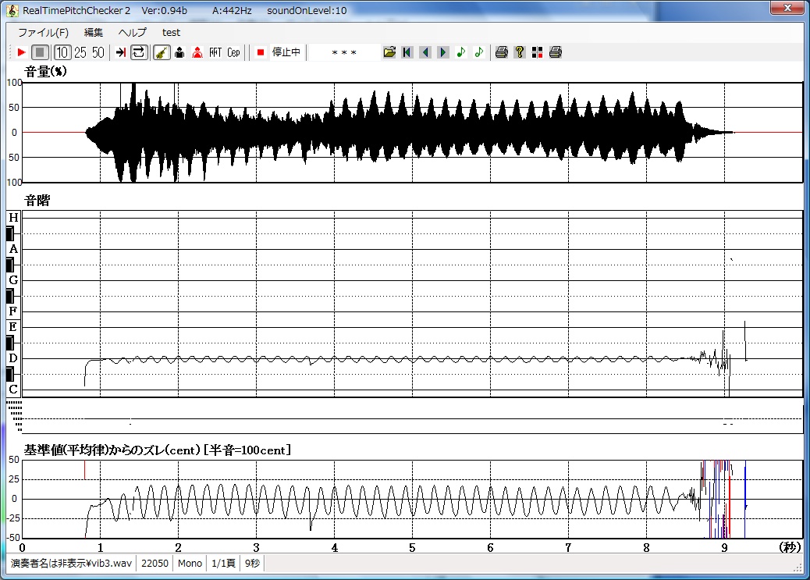
Task: Click the cent deviation graph title
Action: [158, 450]
